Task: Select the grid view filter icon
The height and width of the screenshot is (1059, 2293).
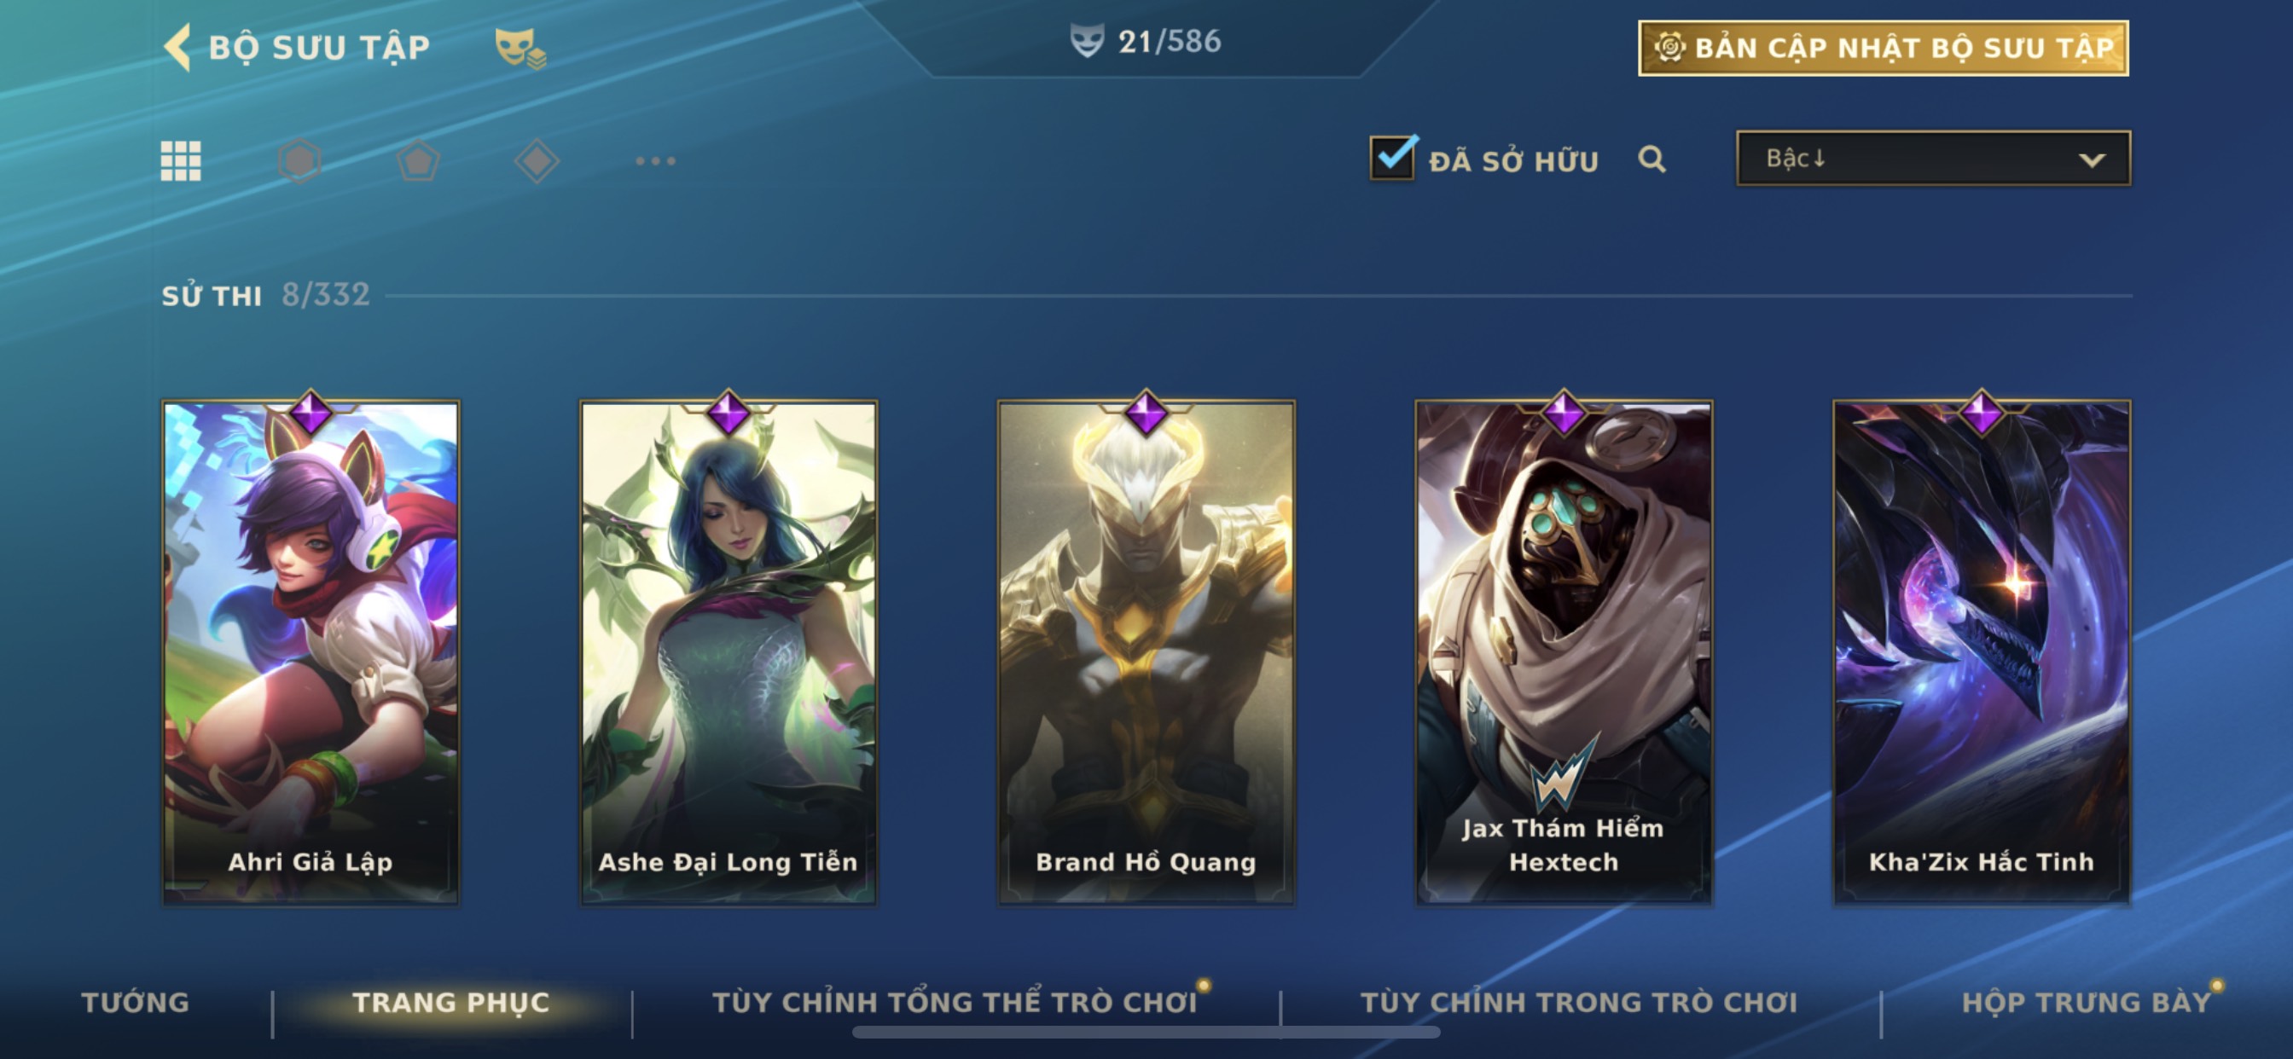Action: [x=181, y=161]
